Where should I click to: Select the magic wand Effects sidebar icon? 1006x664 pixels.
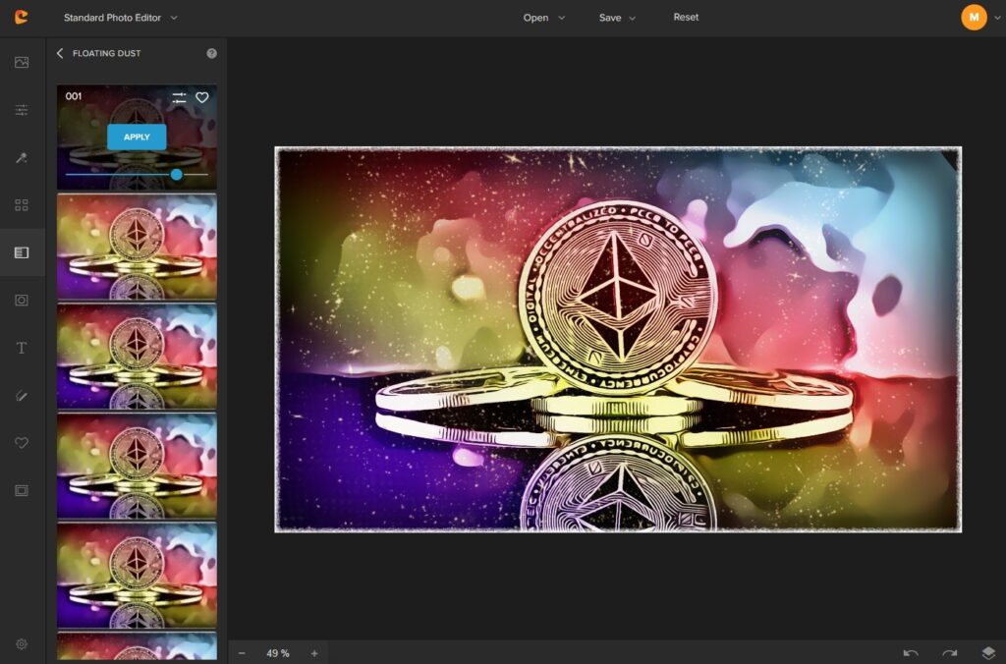tap(22, 158)
